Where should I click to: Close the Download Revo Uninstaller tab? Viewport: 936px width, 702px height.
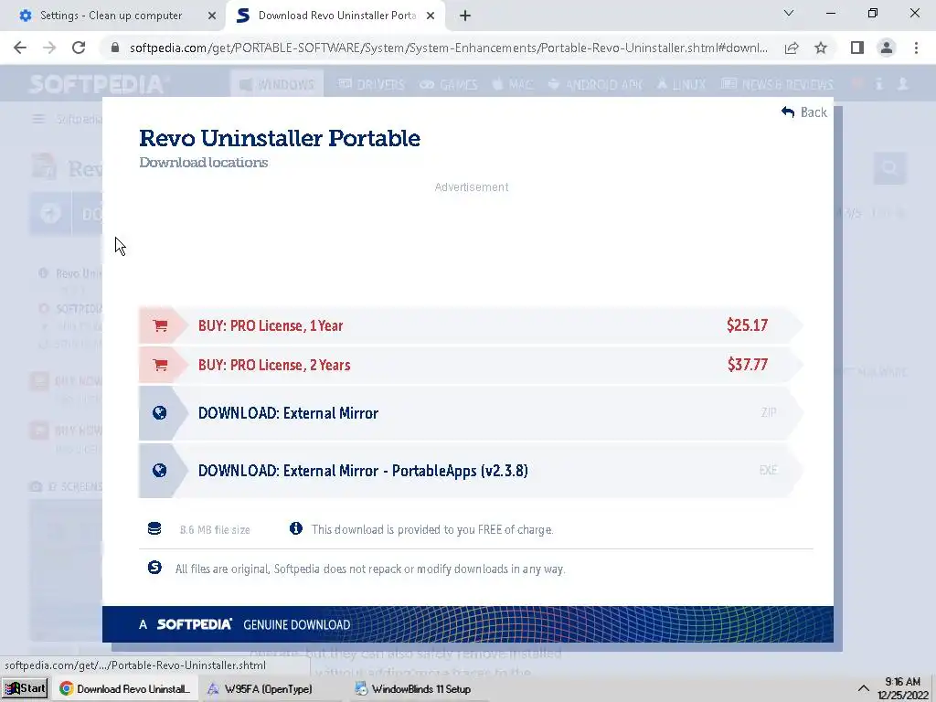click(x=431, y=16)
